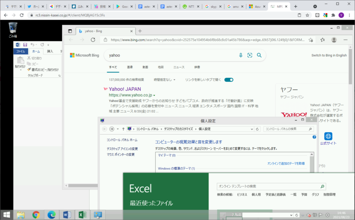Switch to the 地図 tab in Bing results
Screen dimensions: 355x220
[x=161, y=67]
